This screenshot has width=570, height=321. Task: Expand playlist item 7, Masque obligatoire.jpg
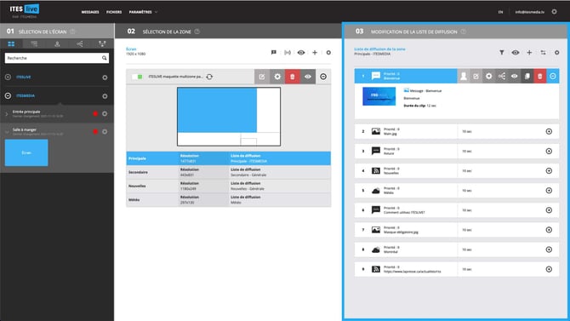click(x=549, y=230)
